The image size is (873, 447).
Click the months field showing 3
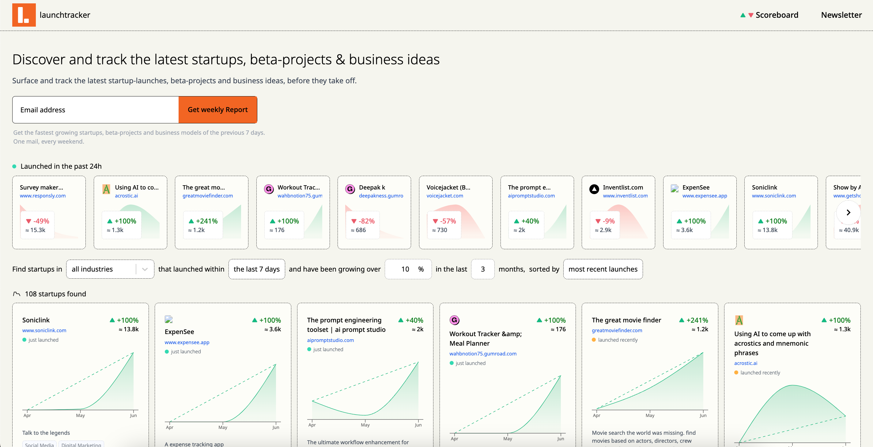coord(482,269)
